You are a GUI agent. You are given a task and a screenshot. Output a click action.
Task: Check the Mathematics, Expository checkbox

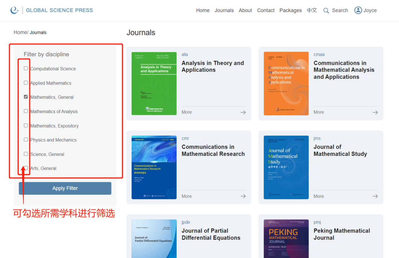(x=26, y=125)
